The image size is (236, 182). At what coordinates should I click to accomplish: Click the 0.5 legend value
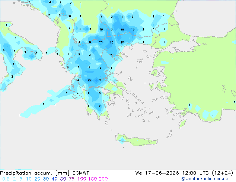(6, 179)
